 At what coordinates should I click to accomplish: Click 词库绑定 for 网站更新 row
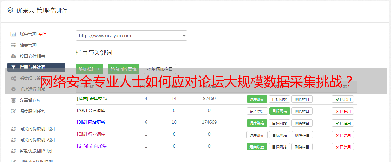257,123
